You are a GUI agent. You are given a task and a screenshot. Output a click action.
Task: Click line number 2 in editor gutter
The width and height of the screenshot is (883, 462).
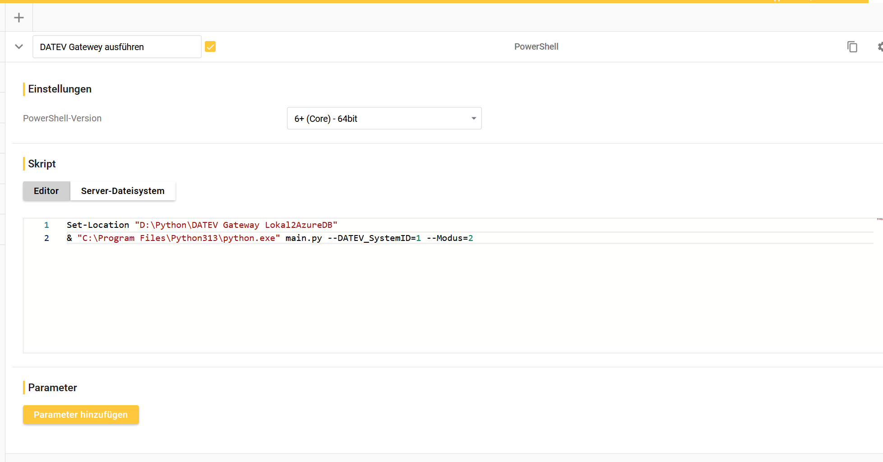click(x=46, y=238)
